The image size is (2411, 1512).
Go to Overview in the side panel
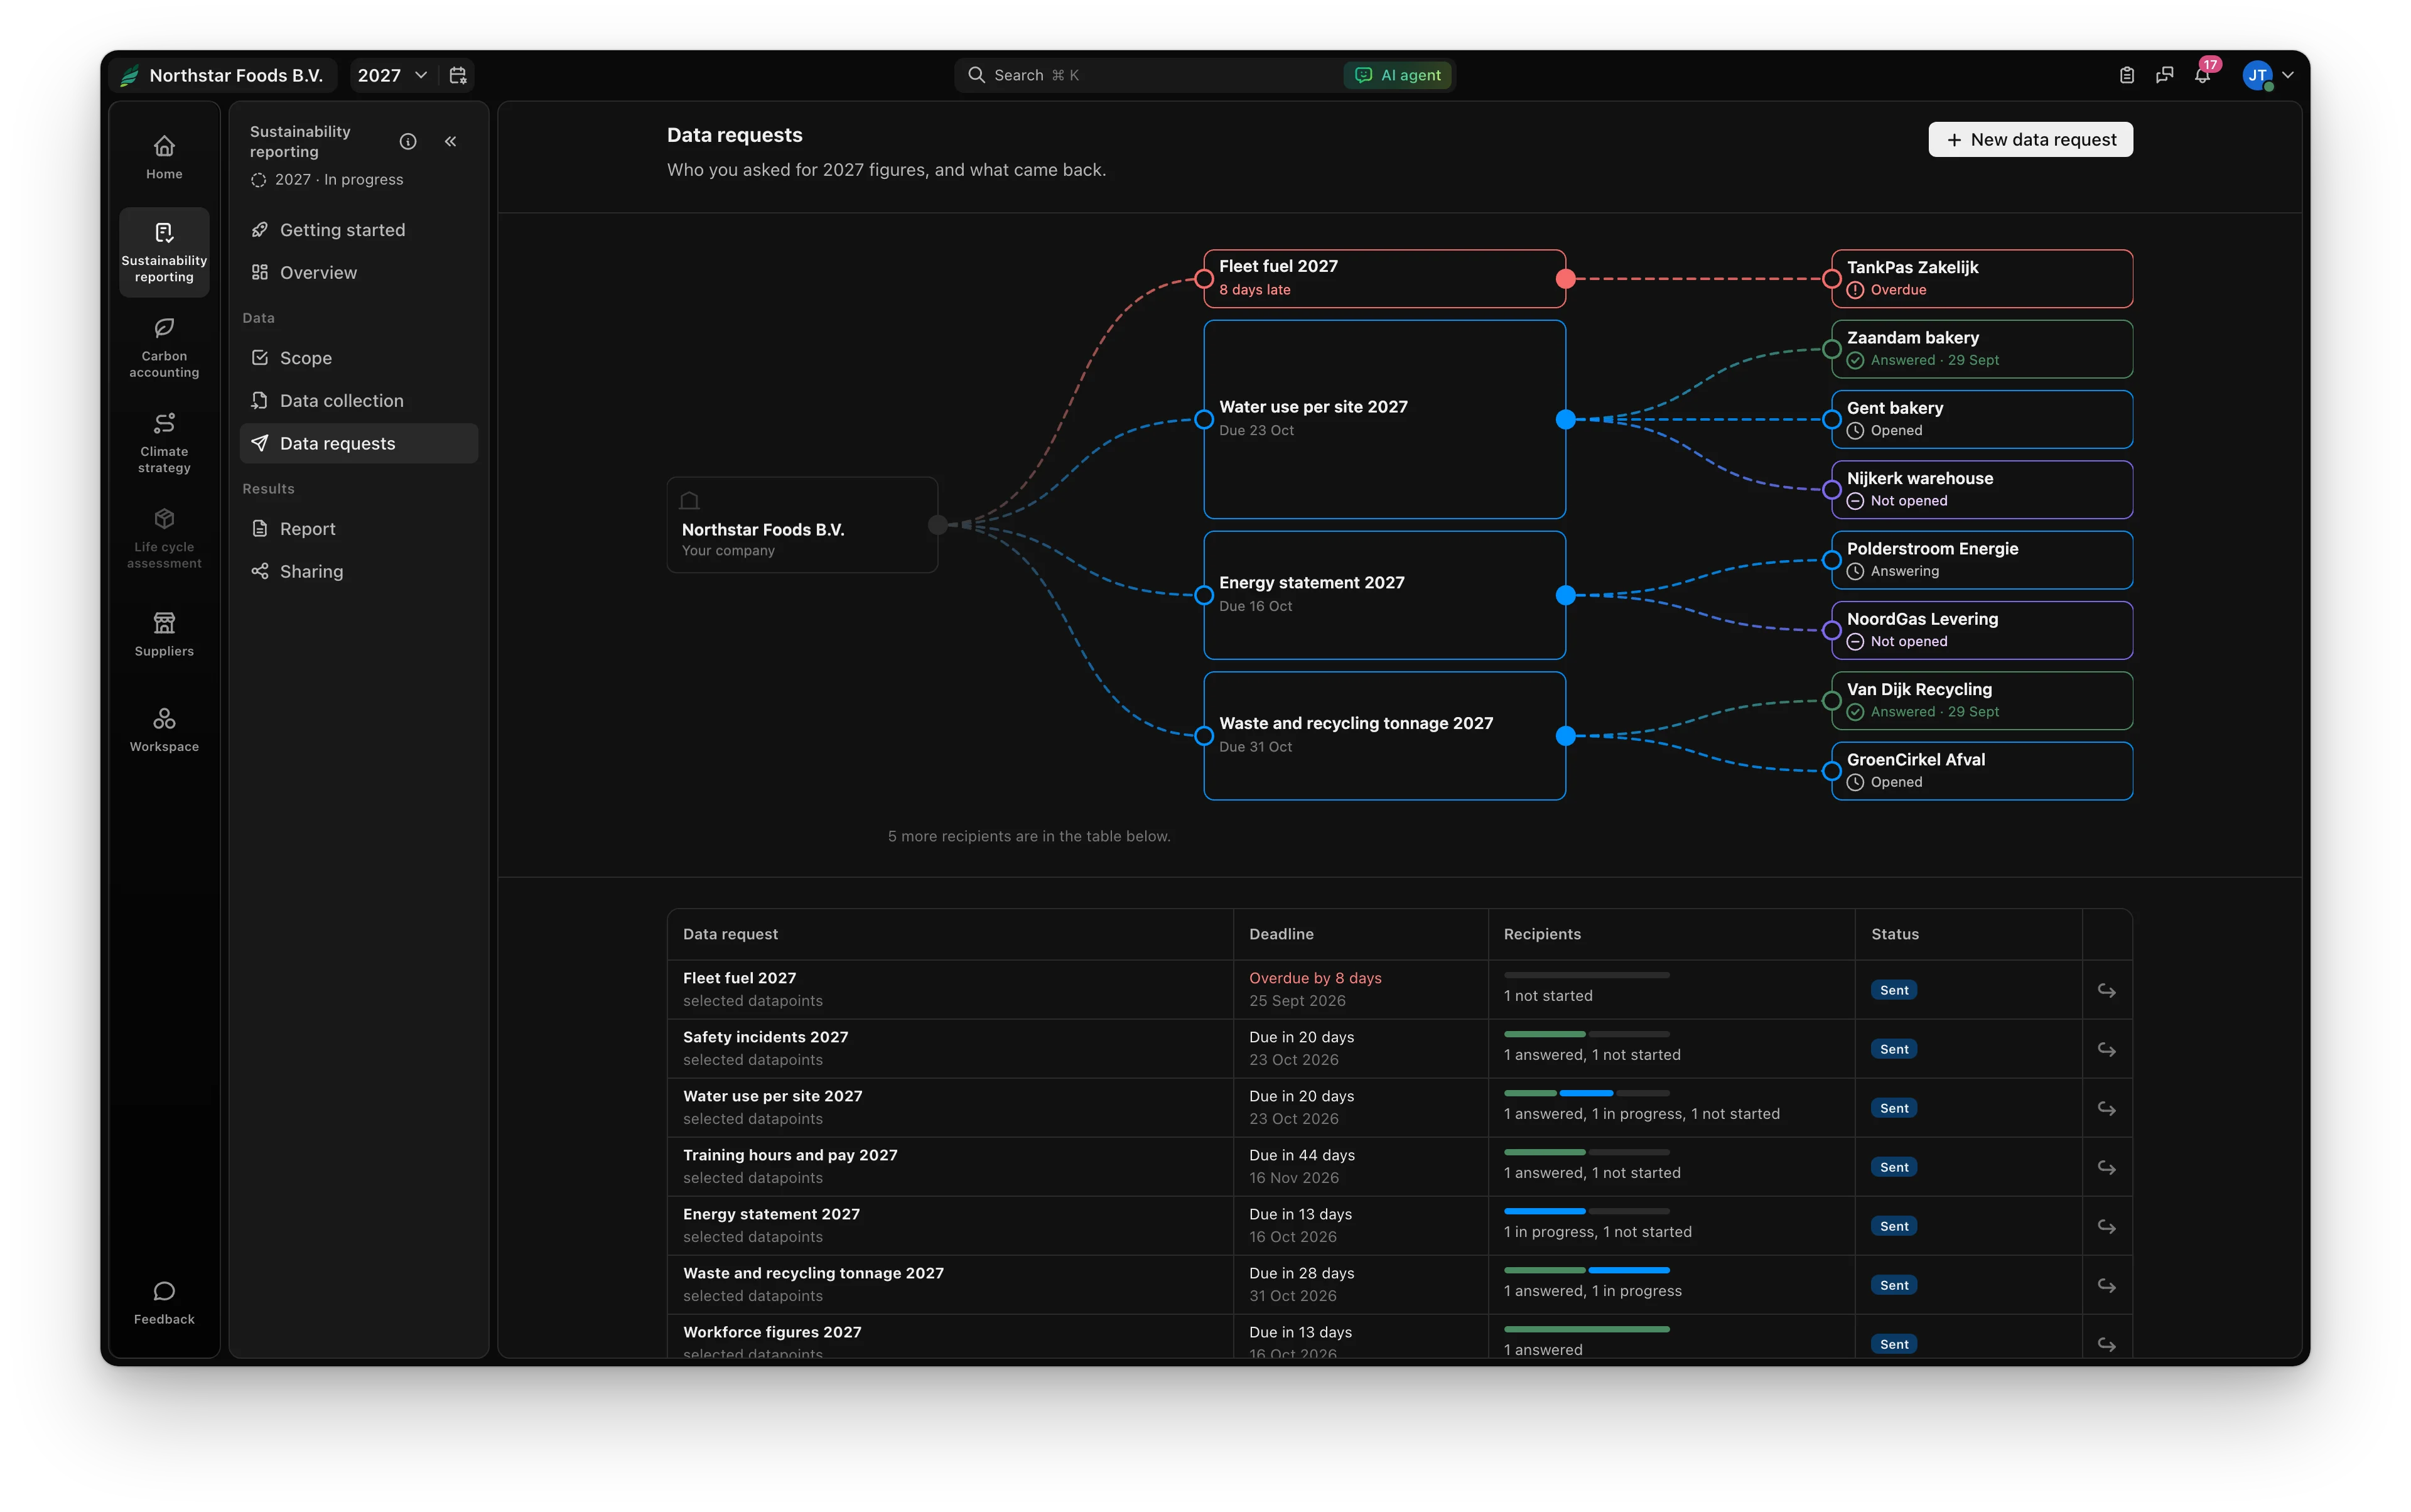click(x=359, y=272)
